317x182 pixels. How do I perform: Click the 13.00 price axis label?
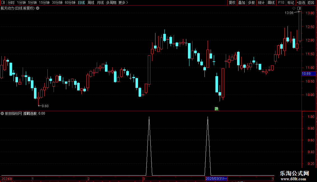tap(310, 13)
